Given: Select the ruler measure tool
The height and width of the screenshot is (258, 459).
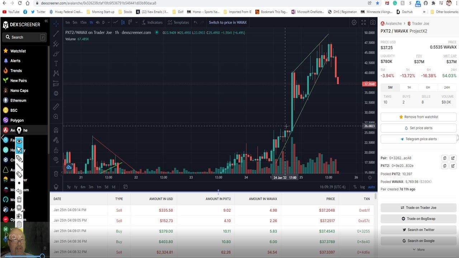Looking at the screenshot, I should (x=56, y=107).
